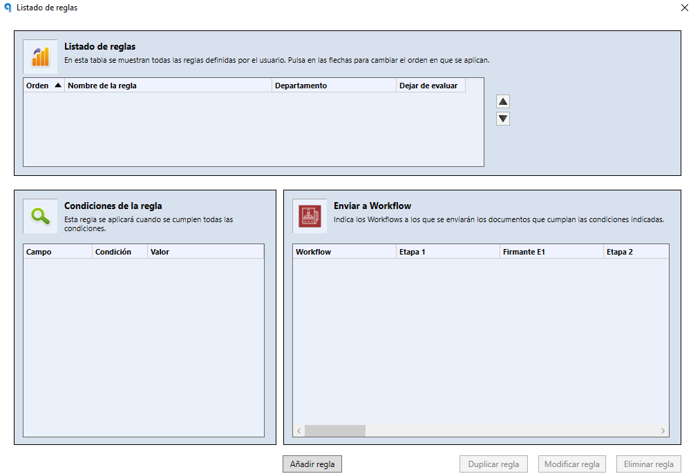Click the red Workflow icon
The width and height of the screenshot is (691, 476).
[310, 216]
